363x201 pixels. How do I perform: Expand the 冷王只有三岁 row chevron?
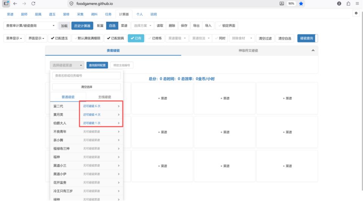tap(118, 191)
